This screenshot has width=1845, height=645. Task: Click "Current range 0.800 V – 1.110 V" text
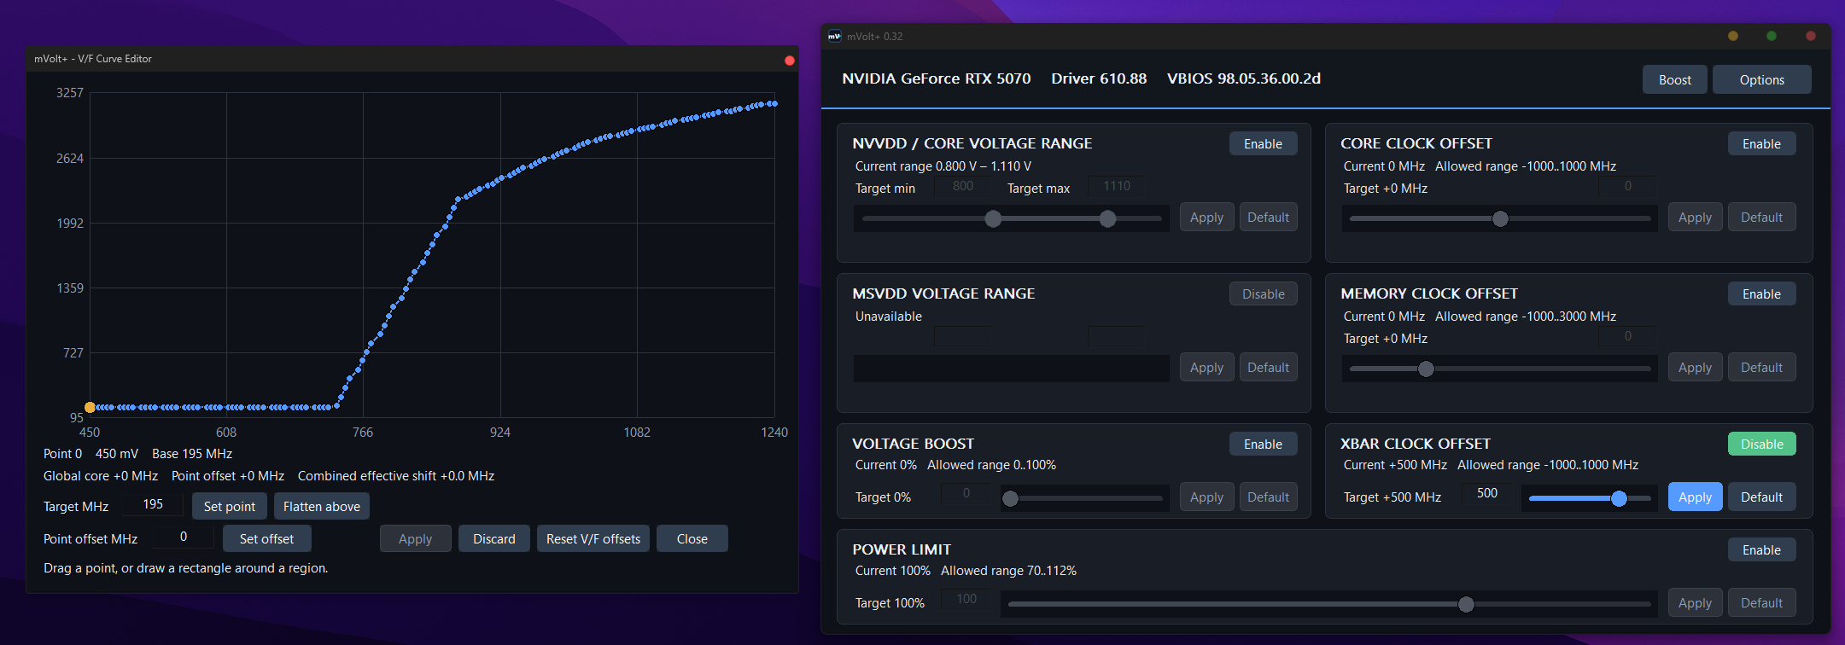click(943, 166)
